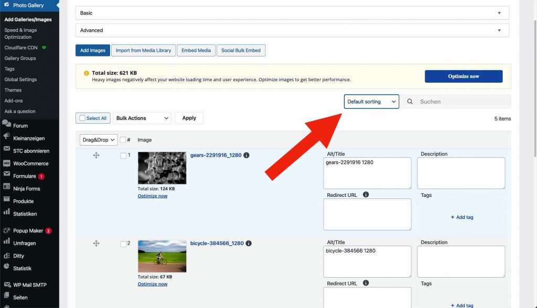537x308 pixels.
Task: Open the Bulk Actions dropdown
Action: click(x=142, y=118)
